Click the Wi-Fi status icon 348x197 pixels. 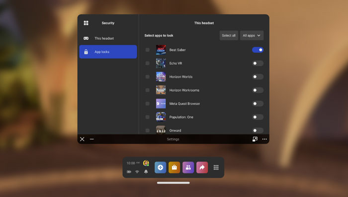coord(137,172)
